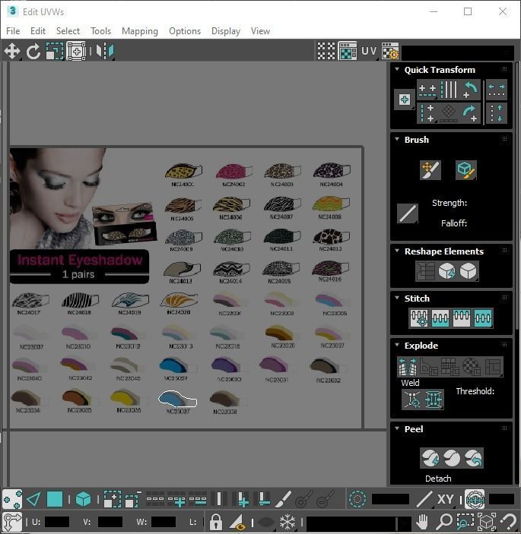Toggle Polygon sub-object mode
Viewport: 521px width, 534px height.
(x=55, y=500)
